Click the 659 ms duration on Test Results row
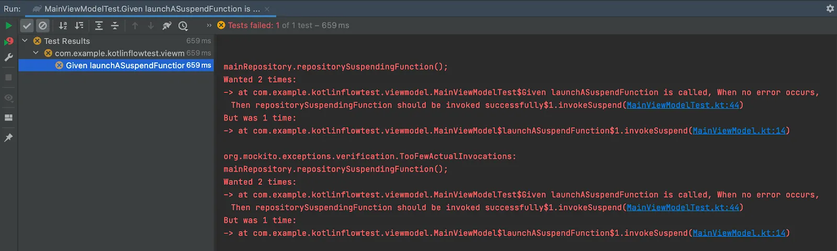This screenshot has height=251, width=837. [x=199, y=41]
